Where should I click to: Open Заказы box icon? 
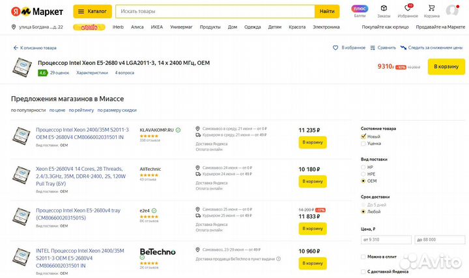(384, 11)
